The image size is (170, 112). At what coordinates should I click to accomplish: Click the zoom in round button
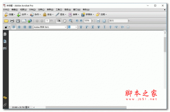(81, 21)
